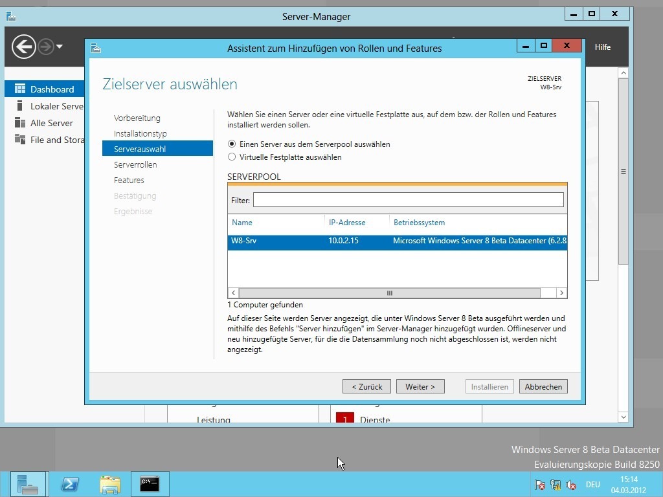Screen dimensions: 663x497
Task: Click the Dashboard icon in sidebar
Action: pos(20,89)
